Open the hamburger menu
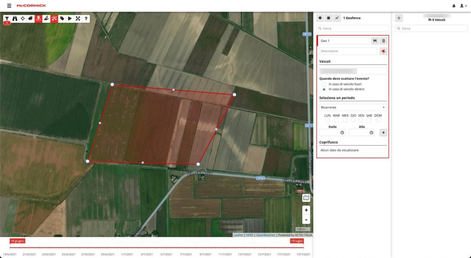This screenshot has width=471, height=258. point(9,6)
